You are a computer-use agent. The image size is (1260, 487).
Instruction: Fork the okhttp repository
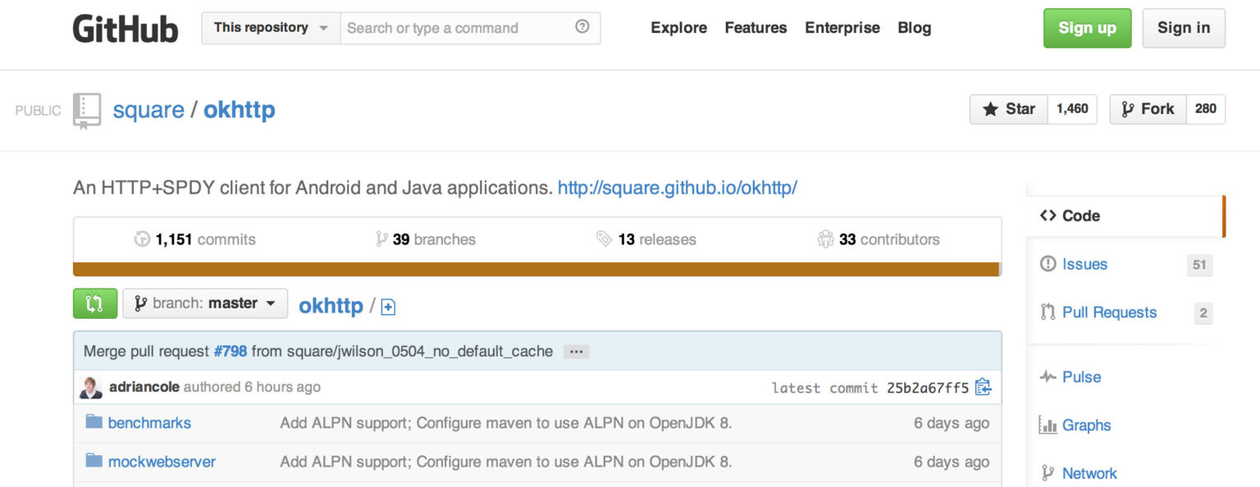pos(1148,109)
